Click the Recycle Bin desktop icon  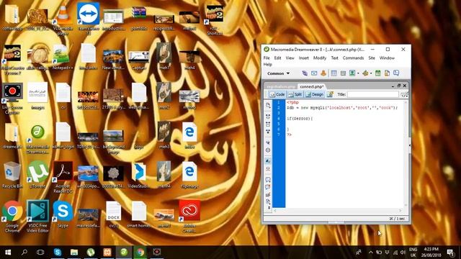pos(12,175)
